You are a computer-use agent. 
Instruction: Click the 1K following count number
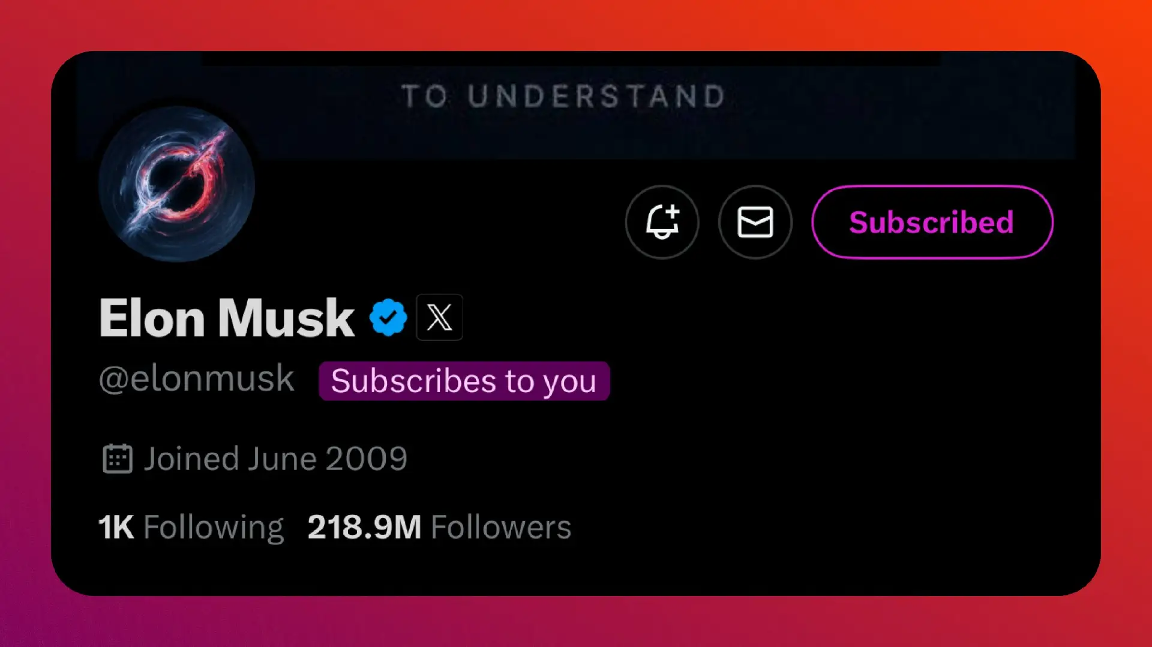(x=116, y=527)
